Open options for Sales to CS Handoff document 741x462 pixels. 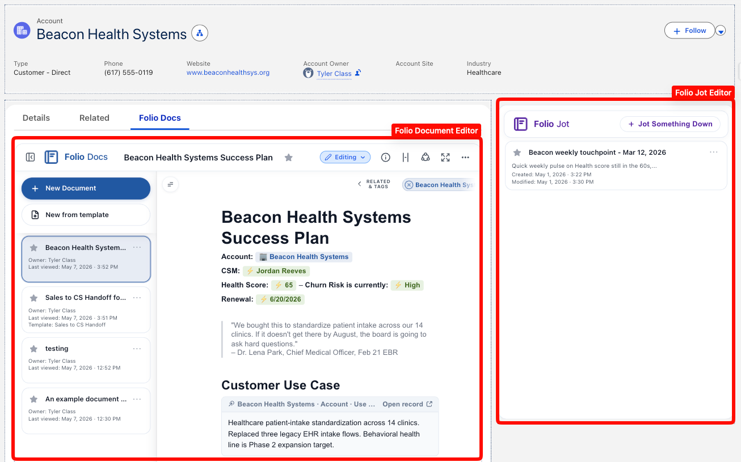click(x=137, y=298)
